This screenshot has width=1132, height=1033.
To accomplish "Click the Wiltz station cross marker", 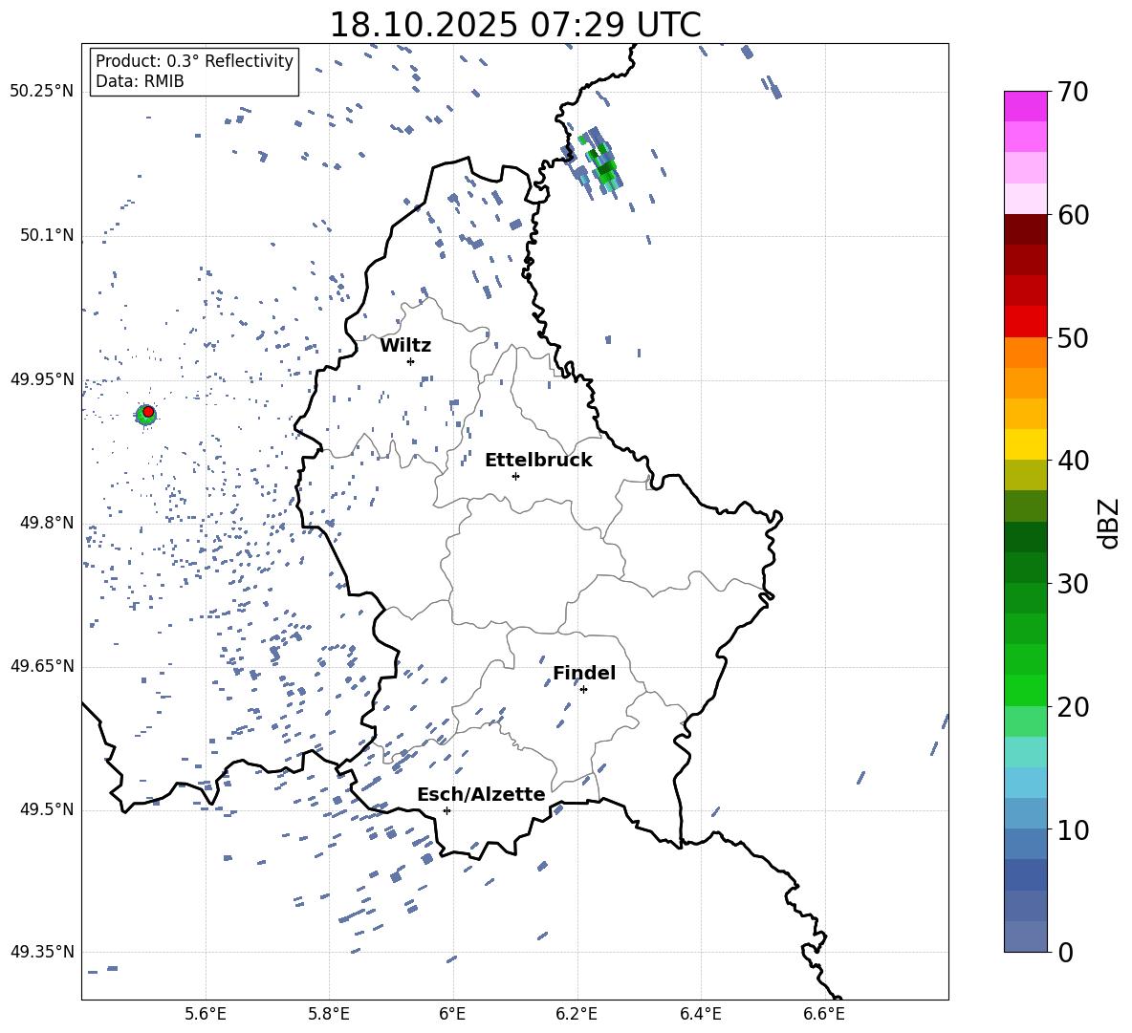I will (410, 361).
